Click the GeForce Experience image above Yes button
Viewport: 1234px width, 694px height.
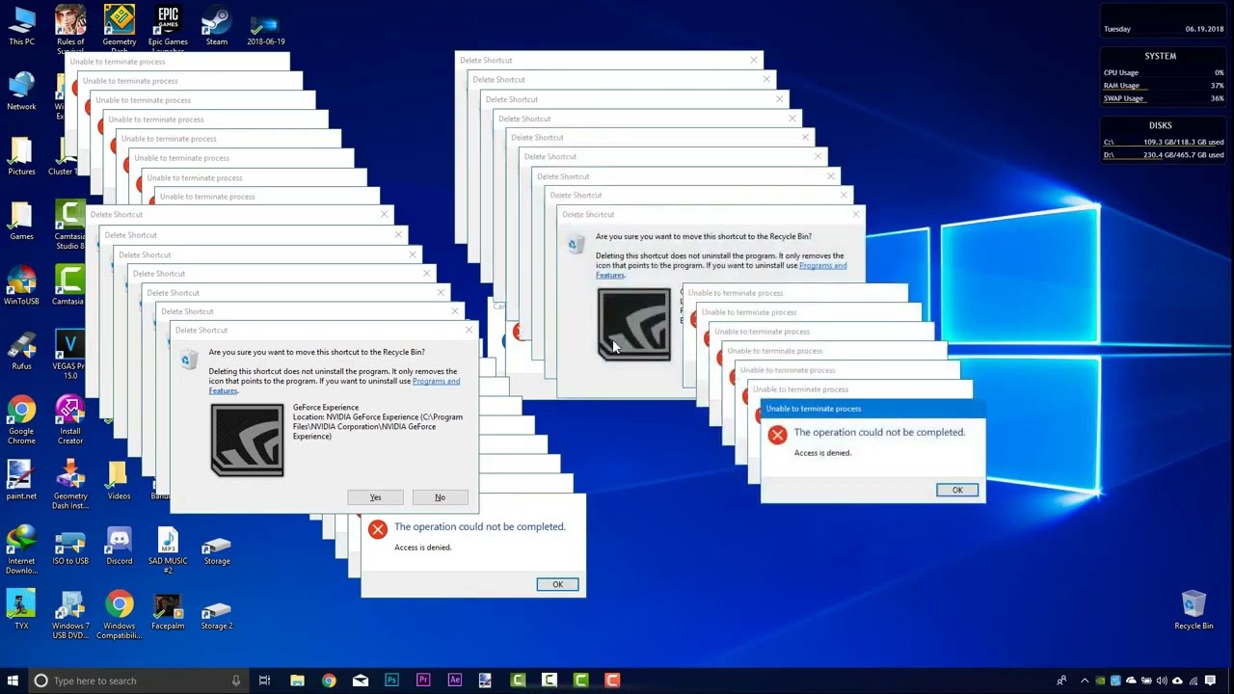point(248,440)
